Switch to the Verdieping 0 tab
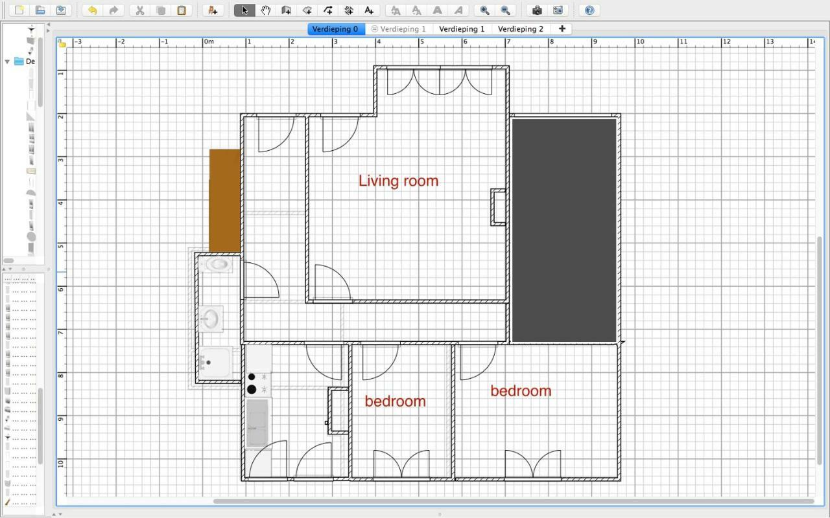The image size is (830, 518). 335,29
